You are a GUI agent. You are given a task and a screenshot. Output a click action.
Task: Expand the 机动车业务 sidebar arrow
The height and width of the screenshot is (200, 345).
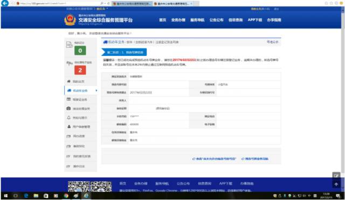tap(96, 90)
